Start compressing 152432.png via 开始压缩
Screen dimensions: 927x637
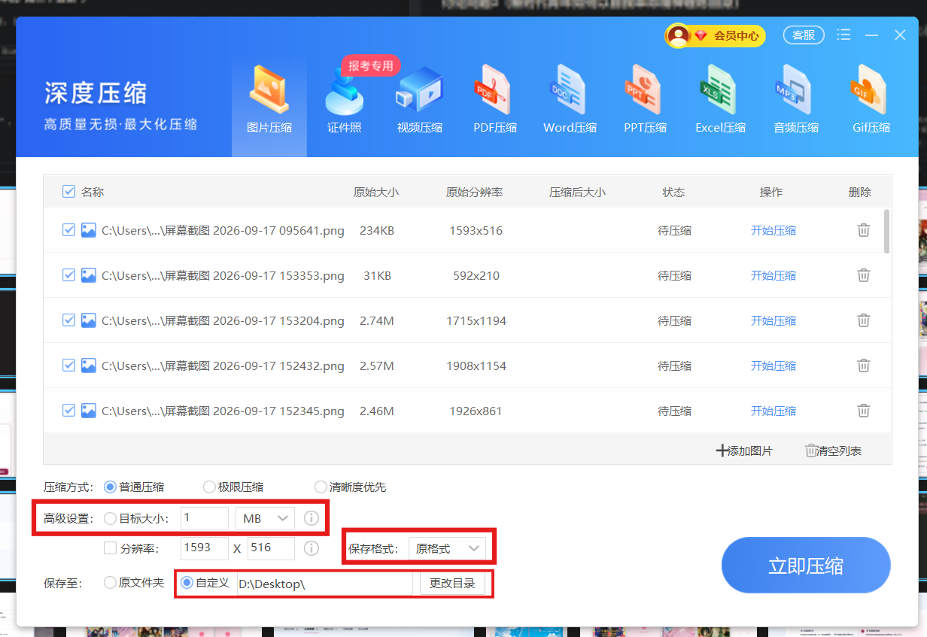coord(773,366)
